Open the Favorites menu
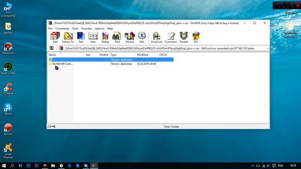 click(x=87, y=29)
